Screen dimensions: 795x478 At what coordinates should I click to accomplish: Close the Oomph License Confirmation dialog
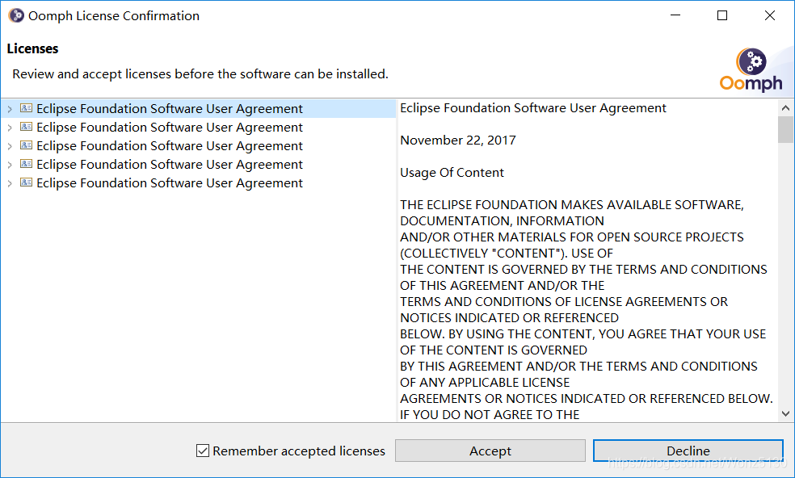(770, 15)
